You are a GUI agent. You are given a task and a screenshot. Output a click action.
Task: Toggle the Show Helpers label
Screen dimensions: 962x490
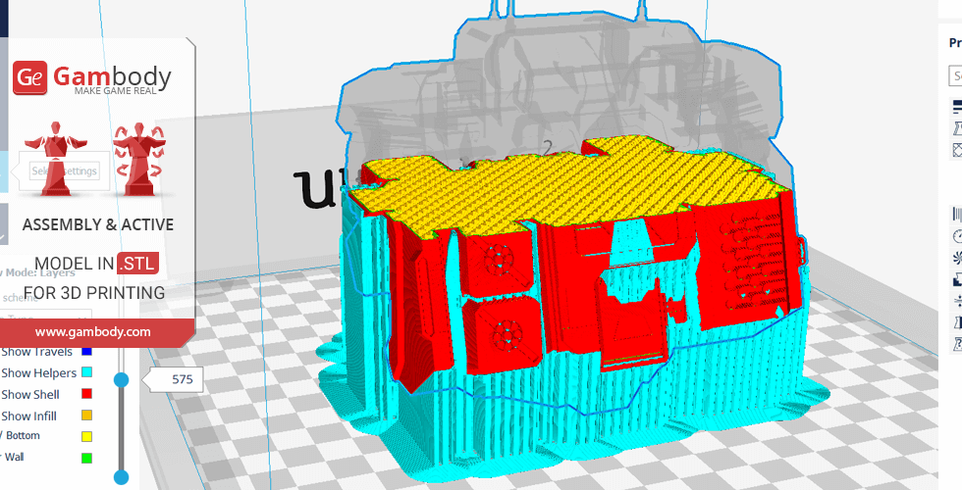tap(38, 373)
